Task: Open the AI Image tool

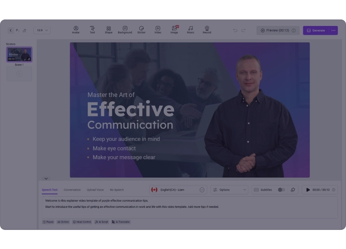Action: tap(174, 30)
